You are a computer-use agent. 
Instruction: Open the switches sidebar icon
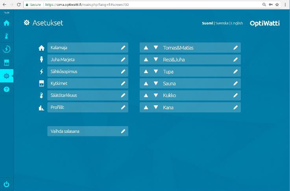6,62
